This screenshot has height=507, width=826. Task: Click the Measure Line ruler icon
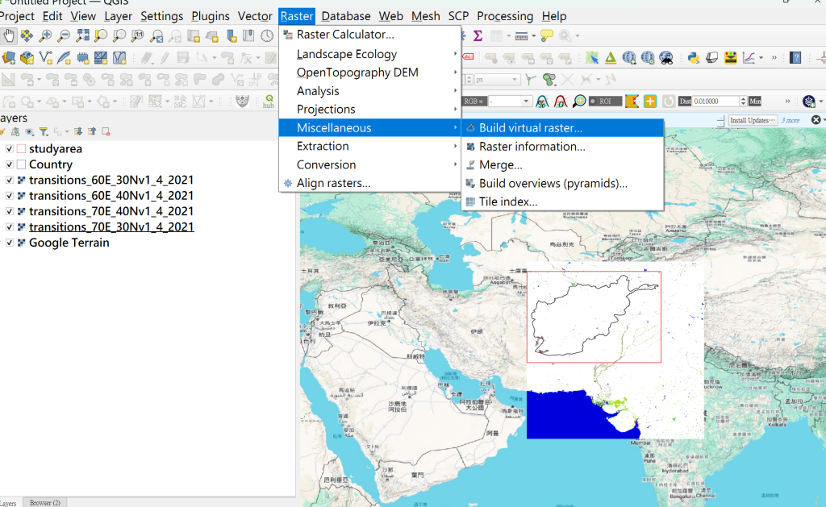(522, 35)
